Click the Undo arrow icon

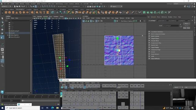coord(22,6)
